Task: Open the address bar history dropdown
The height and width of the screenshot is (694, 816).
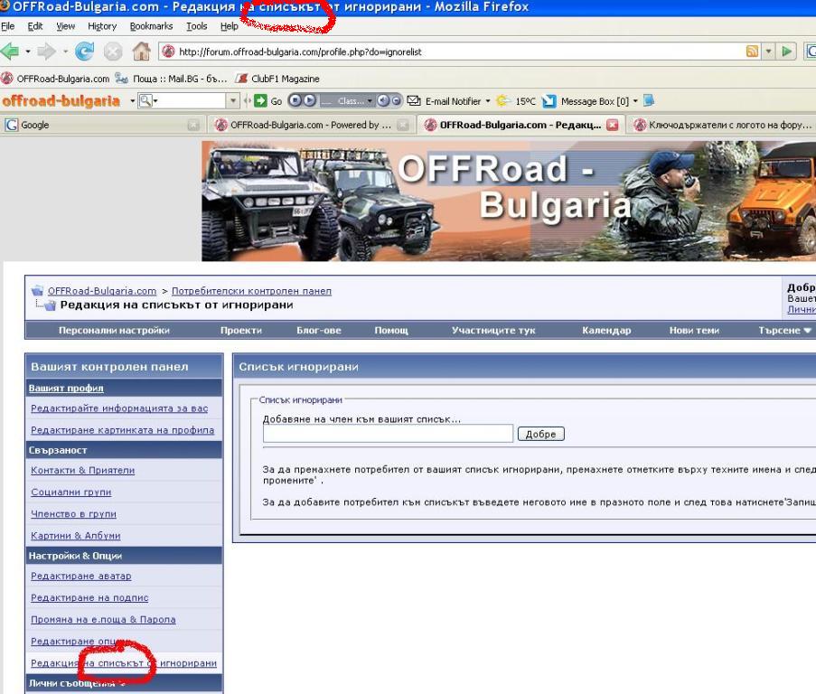Action: click(768, 51)
